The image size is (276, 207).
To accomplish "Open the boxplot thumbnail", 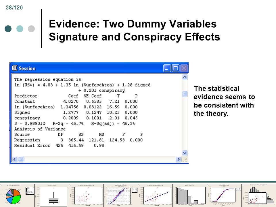I will pos(52,195).
